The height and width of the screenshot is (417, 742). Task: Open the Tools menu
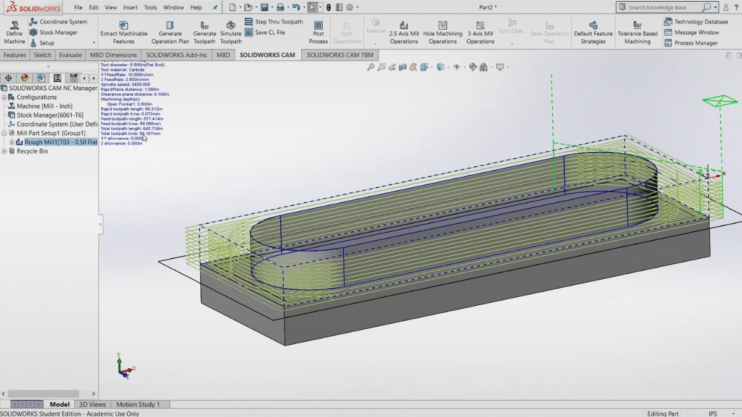click(x=150, y=7)
